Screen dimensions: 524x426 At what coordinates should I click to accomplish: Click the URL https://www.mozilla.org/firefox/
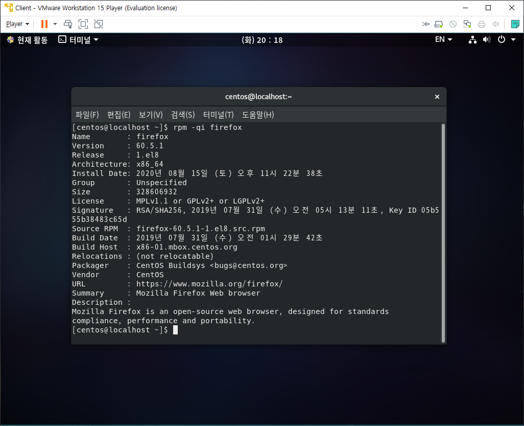point(209,284)
